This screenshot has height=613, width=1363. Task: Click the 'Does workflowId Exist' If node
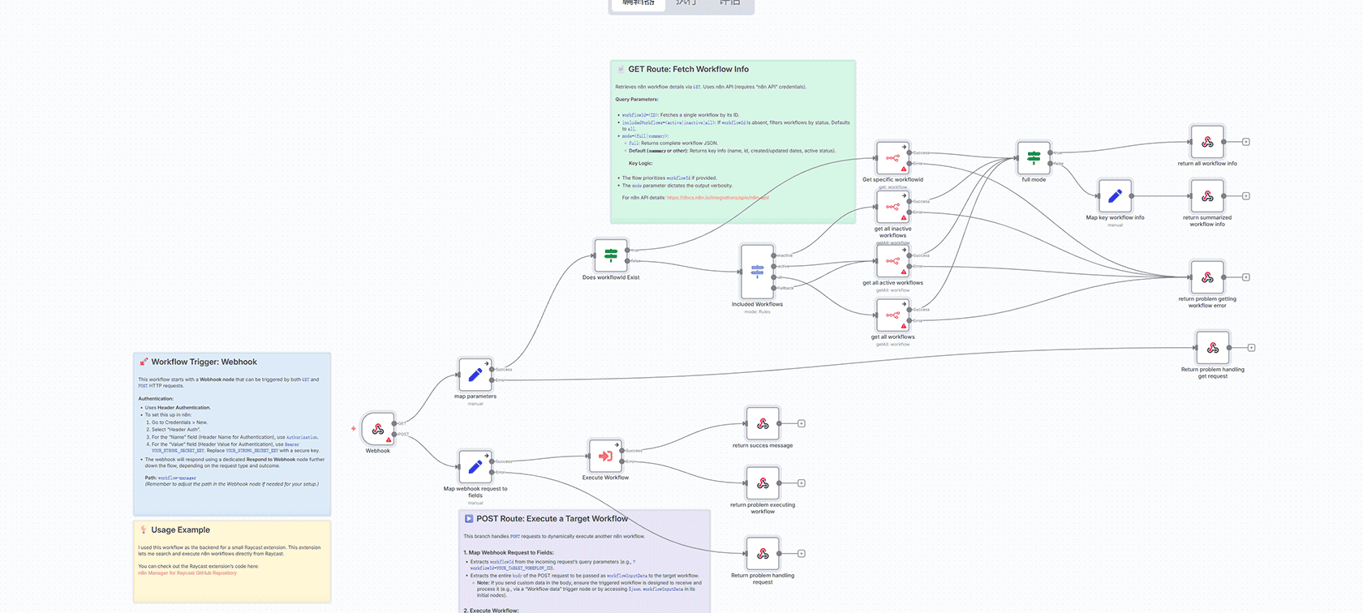(610, 255)
